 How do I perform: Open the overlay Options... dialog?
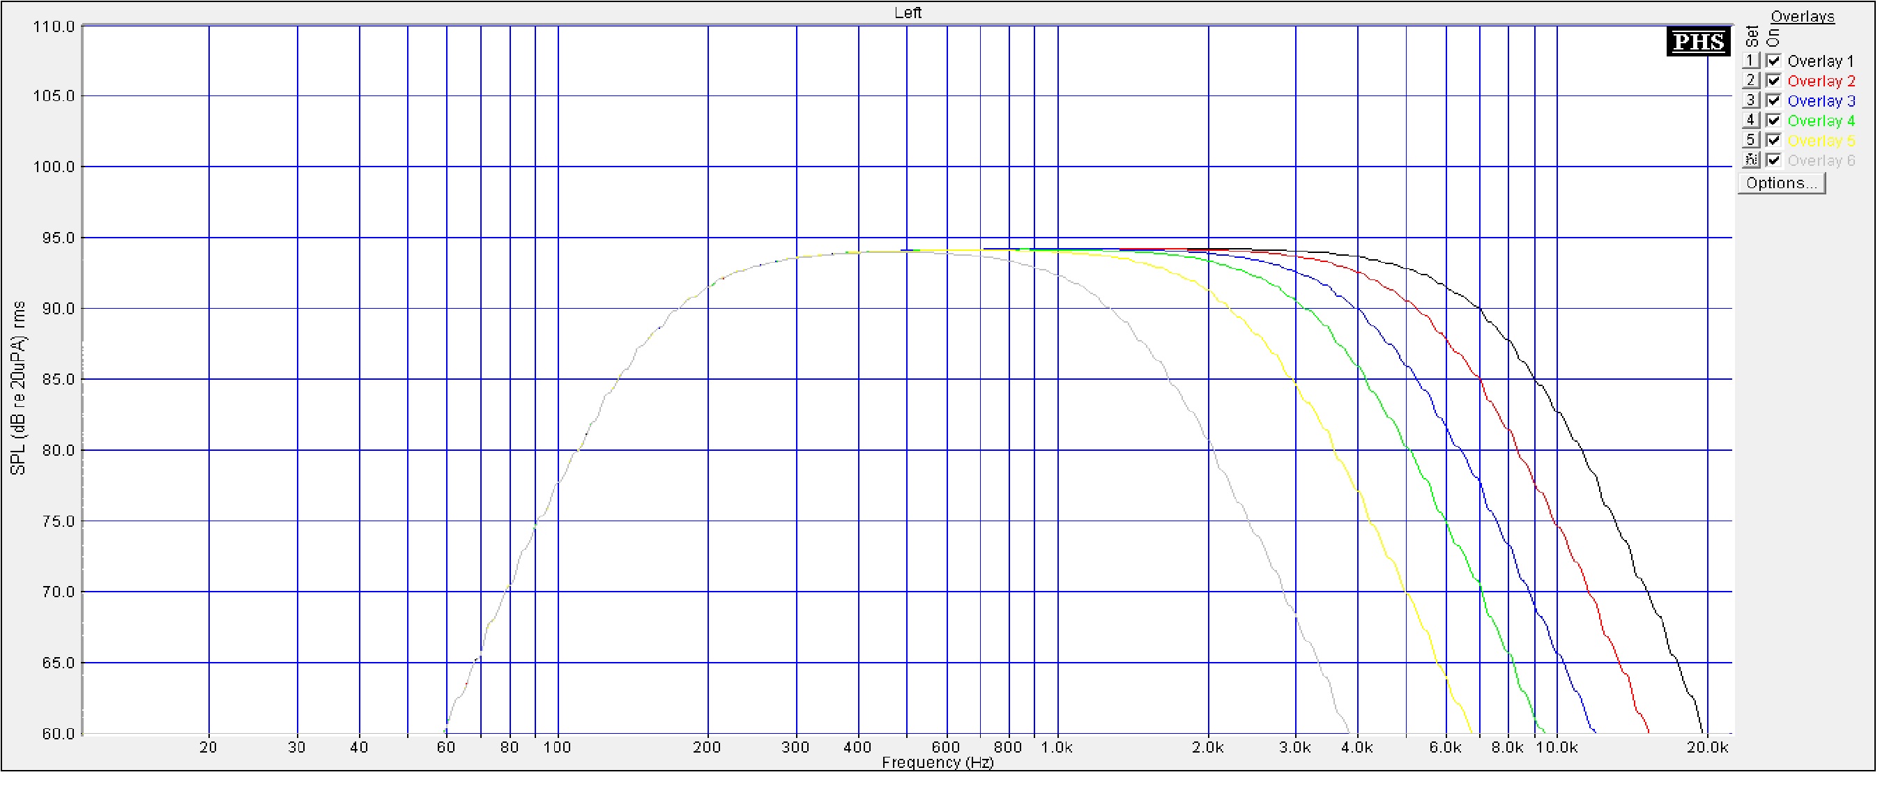[x=1781, y=183]
